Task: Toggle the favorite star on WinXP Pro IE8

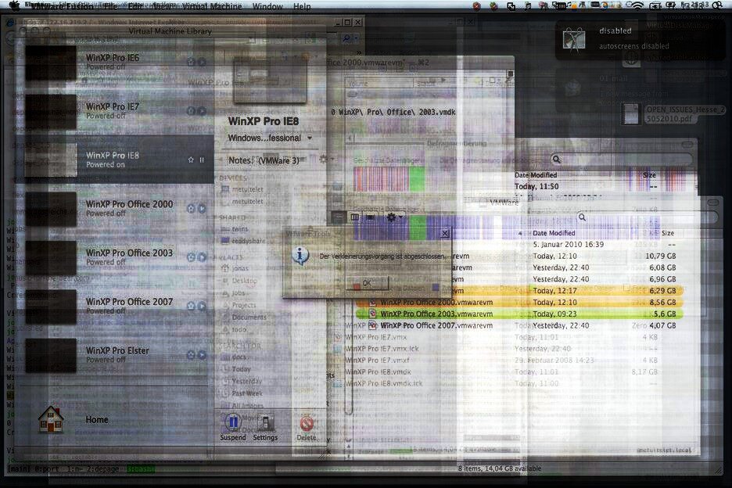Action: 191,160
